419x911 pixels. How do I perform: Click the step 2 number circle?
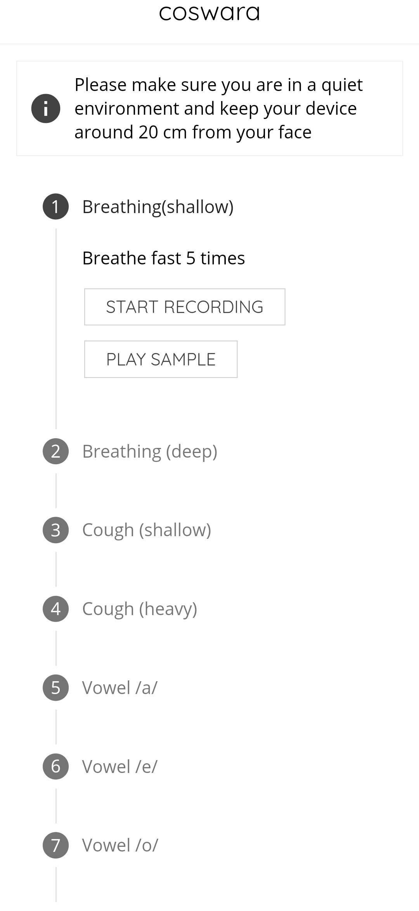pyautogui.click(x=55, y=451)
